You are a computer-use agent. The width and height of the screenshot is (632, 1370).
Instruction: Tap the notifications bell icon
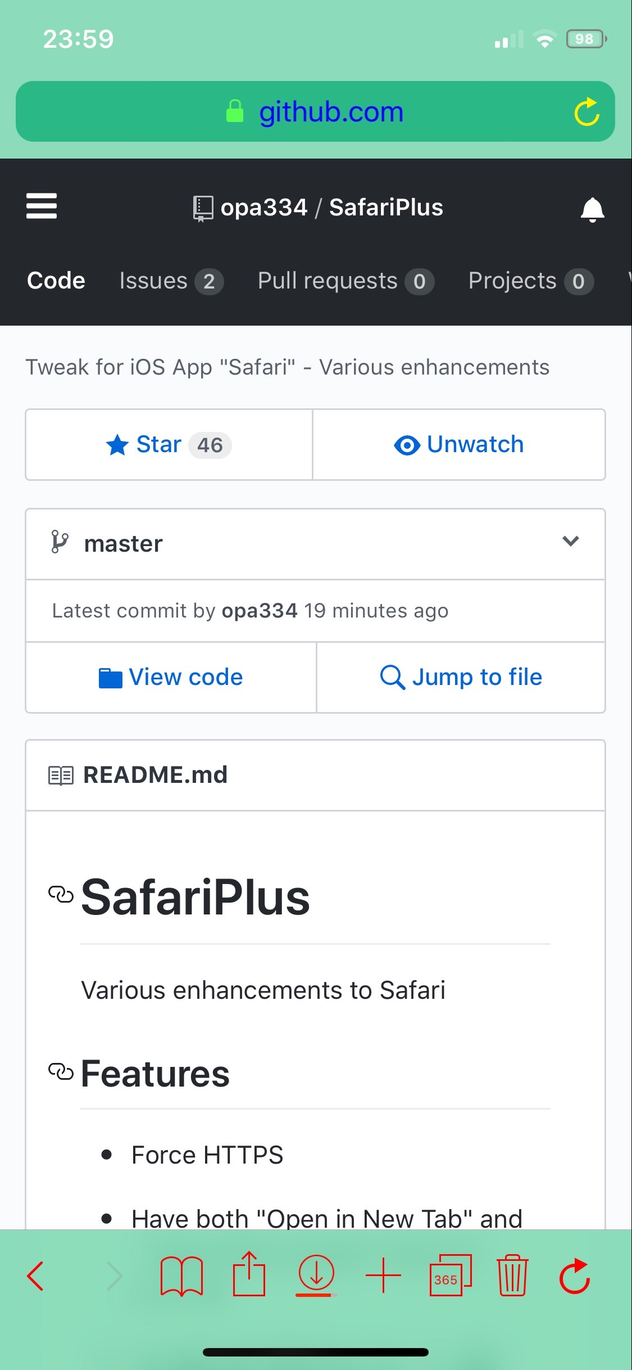(592, 209)
